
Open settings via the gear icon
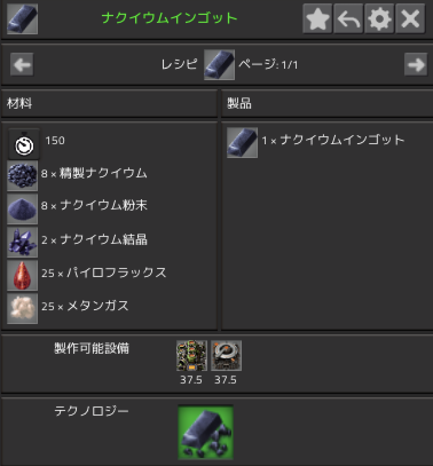pyautogui.click(x=380, y=18)
